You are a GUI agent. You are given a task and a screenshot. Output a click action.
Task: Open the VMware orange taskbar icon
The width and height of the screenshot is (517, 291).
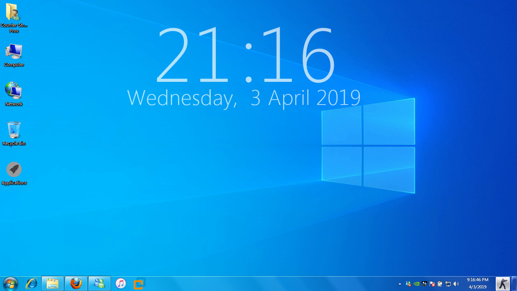(139, 283)
